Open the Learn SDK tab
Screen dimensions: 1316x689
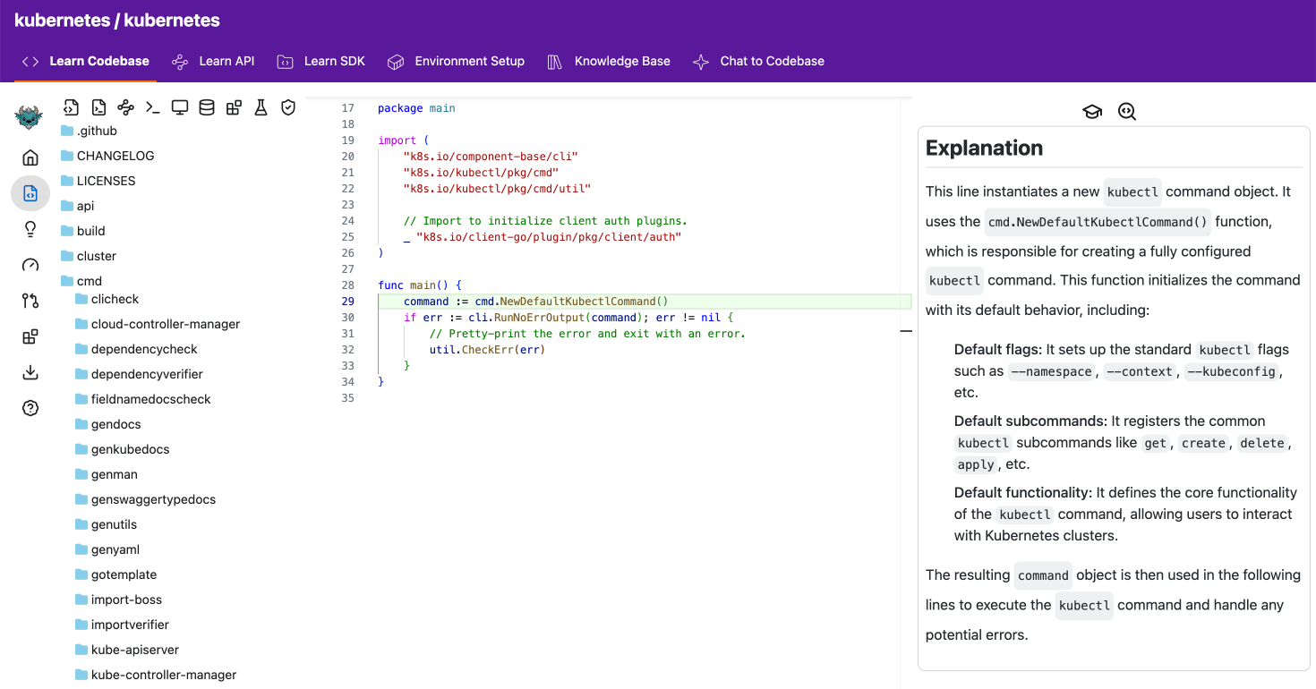tap(321, 61)
